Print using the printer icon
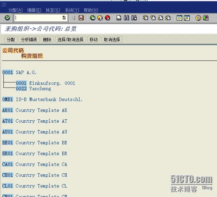Screen dimensions: 217x197 tap(119, 18)
